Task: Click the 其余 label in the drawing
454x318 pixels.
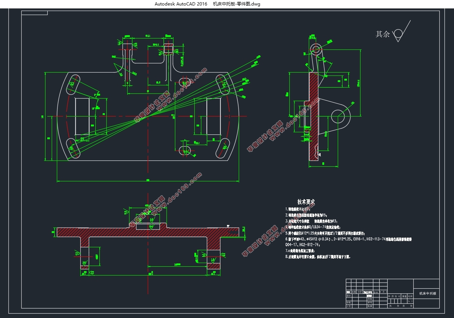Action: [382, 34]
